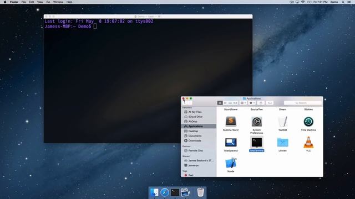
Task: Select the VLC cone icon
Action: (x=308, y=143)
